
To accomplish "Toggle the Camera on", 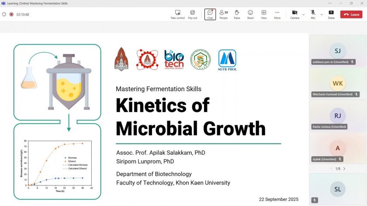I will tap(294, 13).
